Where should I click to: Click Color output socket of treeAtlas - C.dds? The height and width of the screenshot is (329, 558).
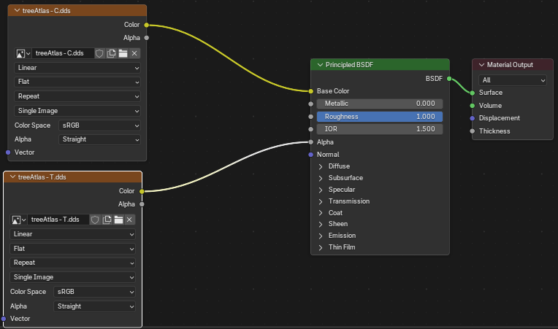147,25
